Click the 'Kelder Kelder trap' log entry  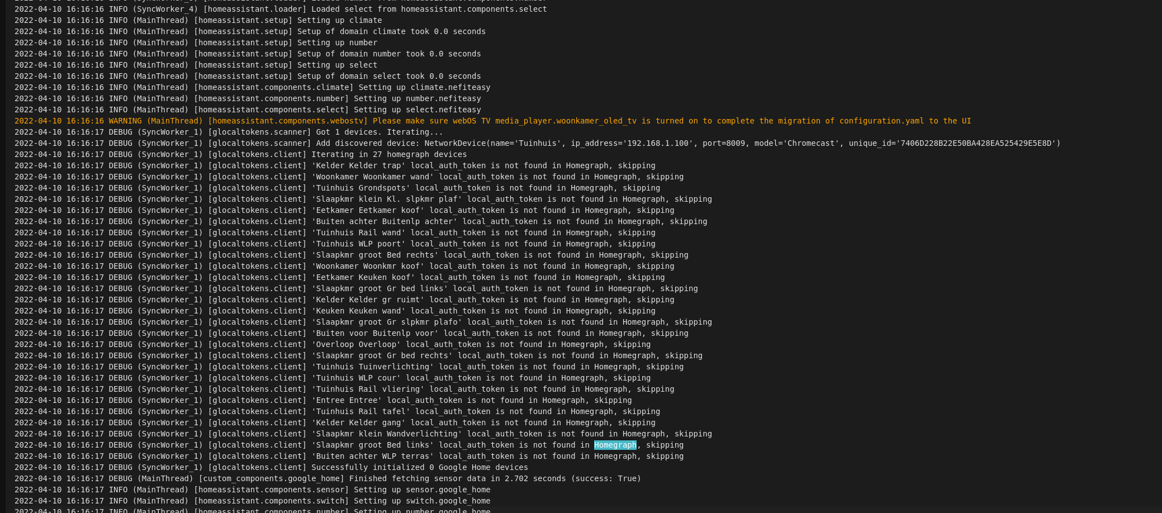[335, 166]
